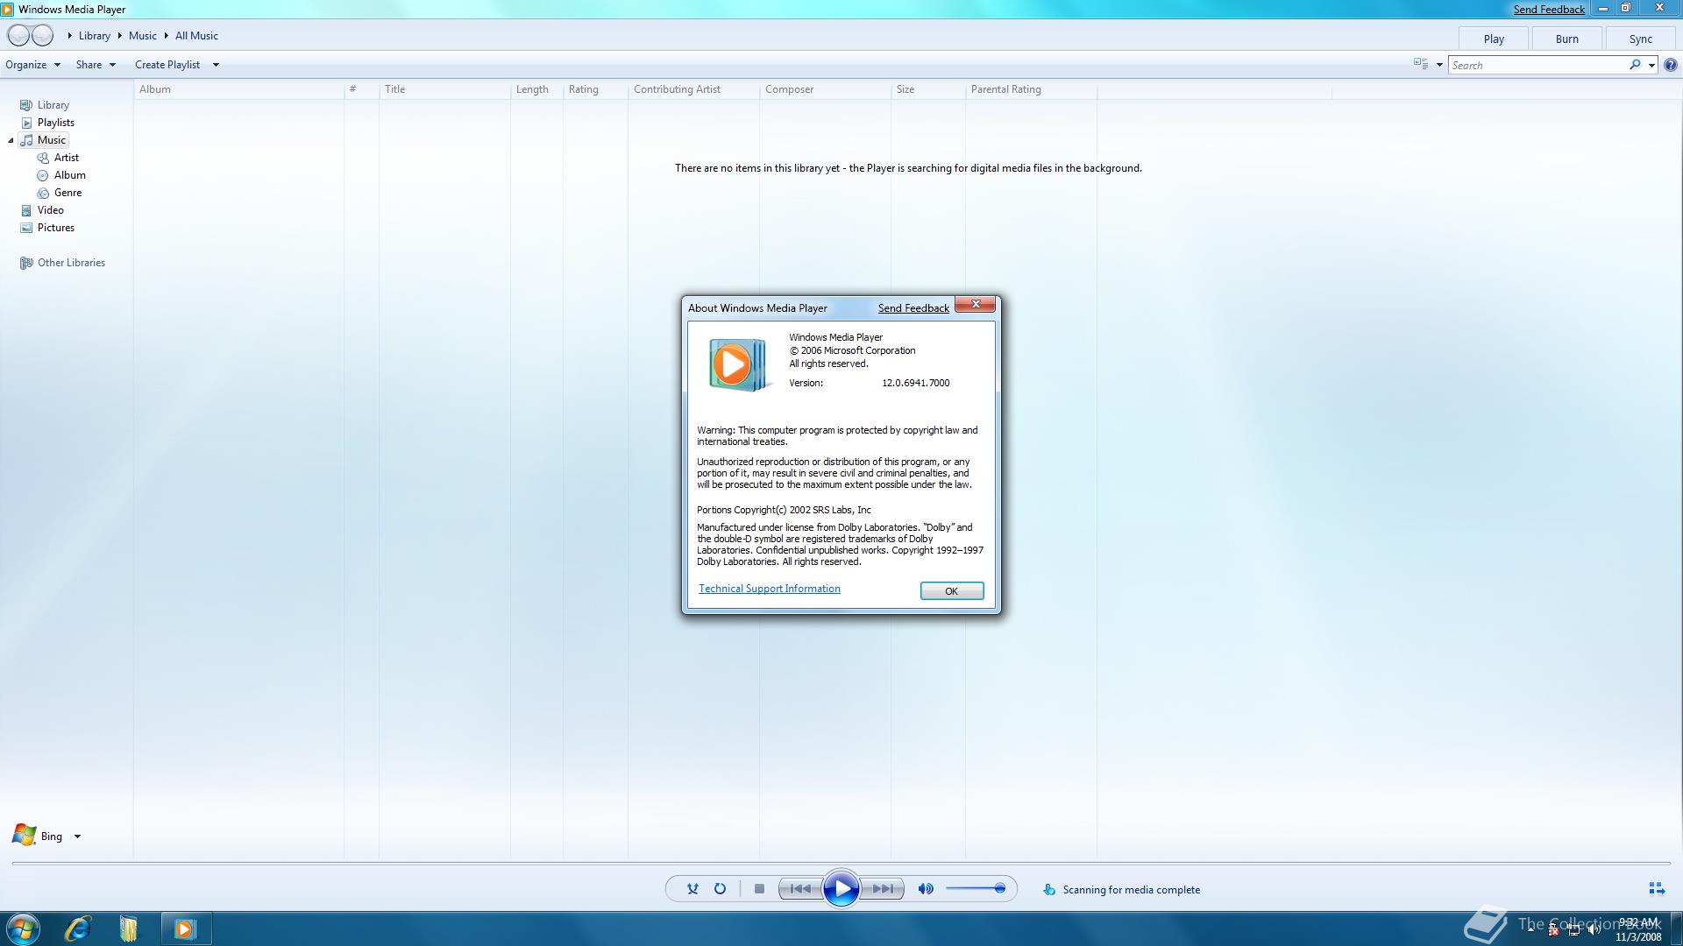The height and width of the screenshot is (946, 1683).
Task: Click the search magnifier icon
Action: [x=1635, y=65]
